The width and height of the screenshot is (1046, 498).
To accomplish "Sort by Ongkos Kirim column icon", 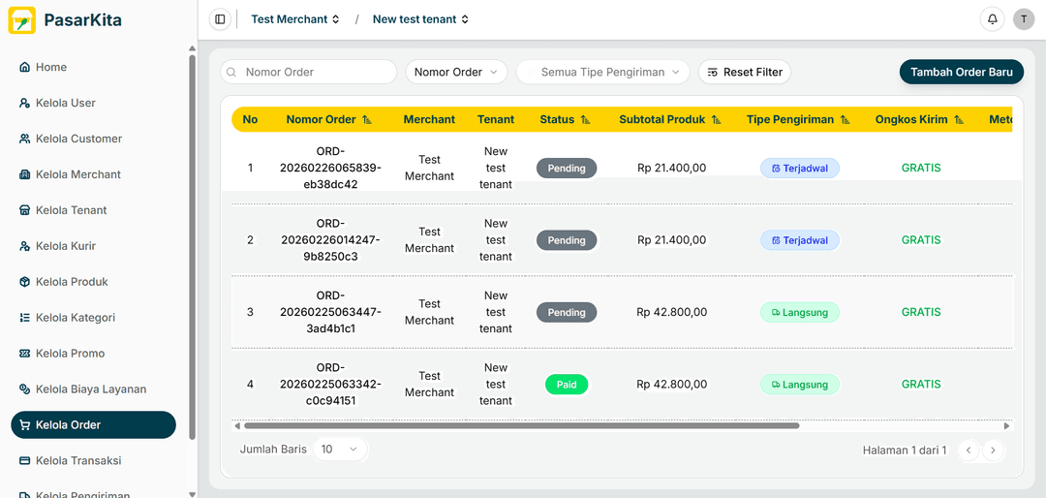I will [959, 120].
